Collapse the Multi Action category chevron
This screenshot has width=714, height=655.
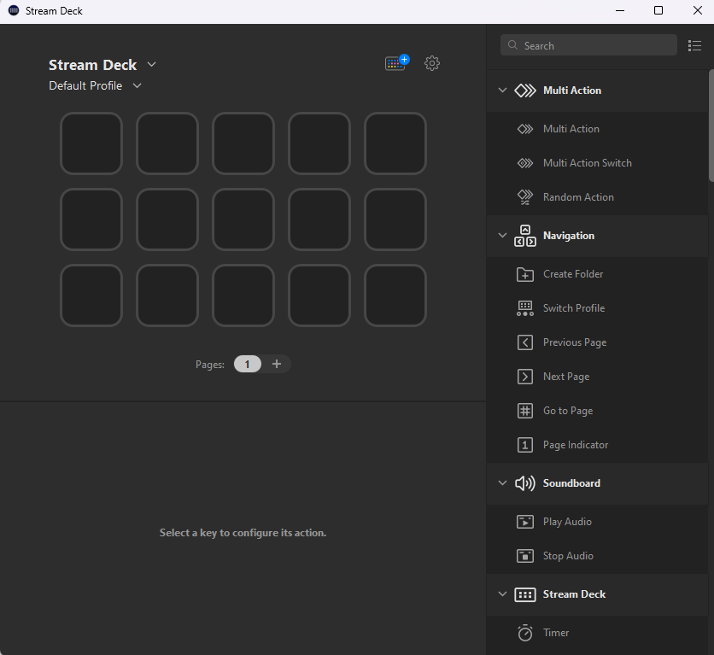[502, 91]
